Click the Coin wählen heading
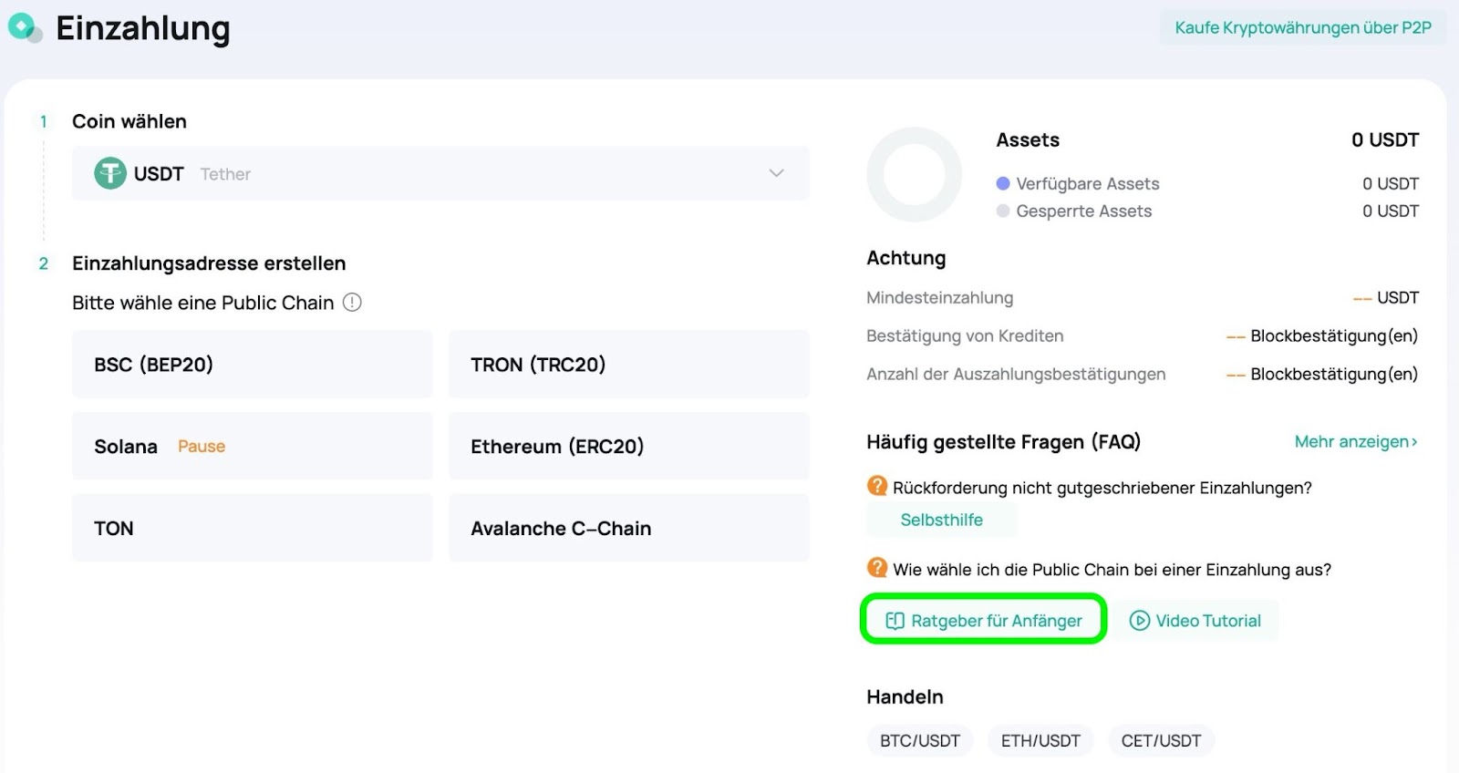Image resolution: width=1459 pixels, height=773 pixels. point(129,121)
